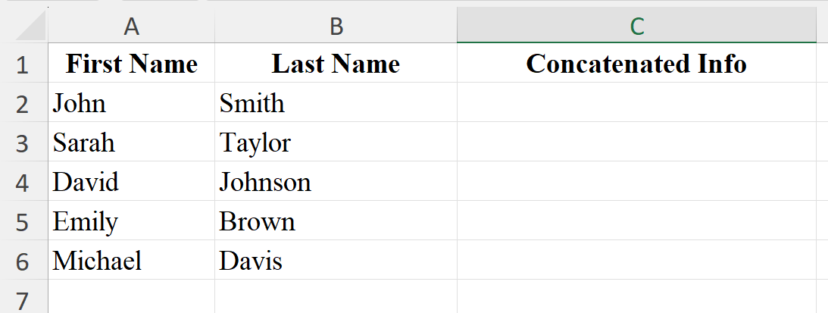
Task: Select row 7 header
Action: coord(23,297)
